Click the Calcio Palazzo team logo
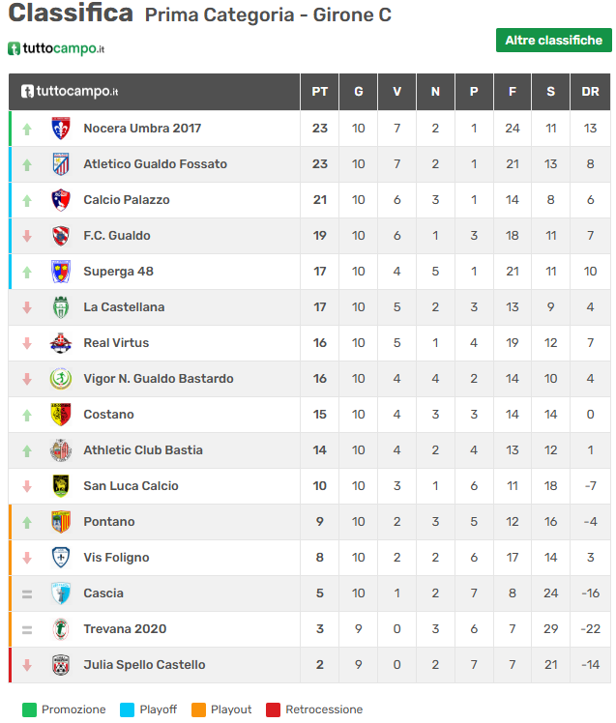The image size is (616, 723). [x=61, y=200]
